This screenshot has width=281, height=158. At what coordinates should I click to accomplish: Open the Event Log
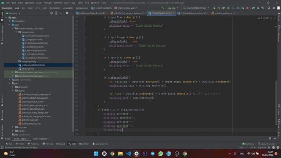click(x=248, y=144)
